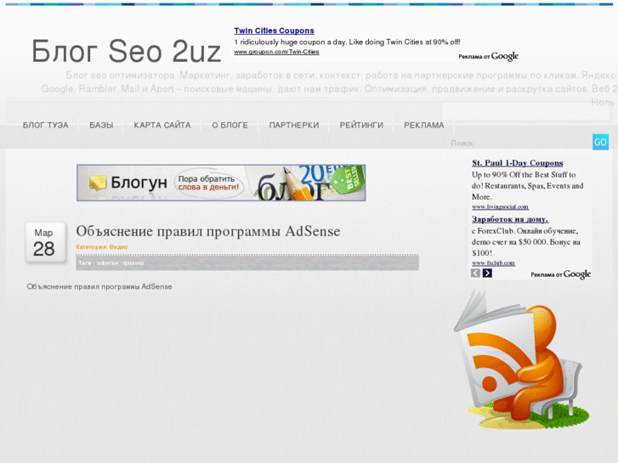Open the О блоге page

[230, 125]
